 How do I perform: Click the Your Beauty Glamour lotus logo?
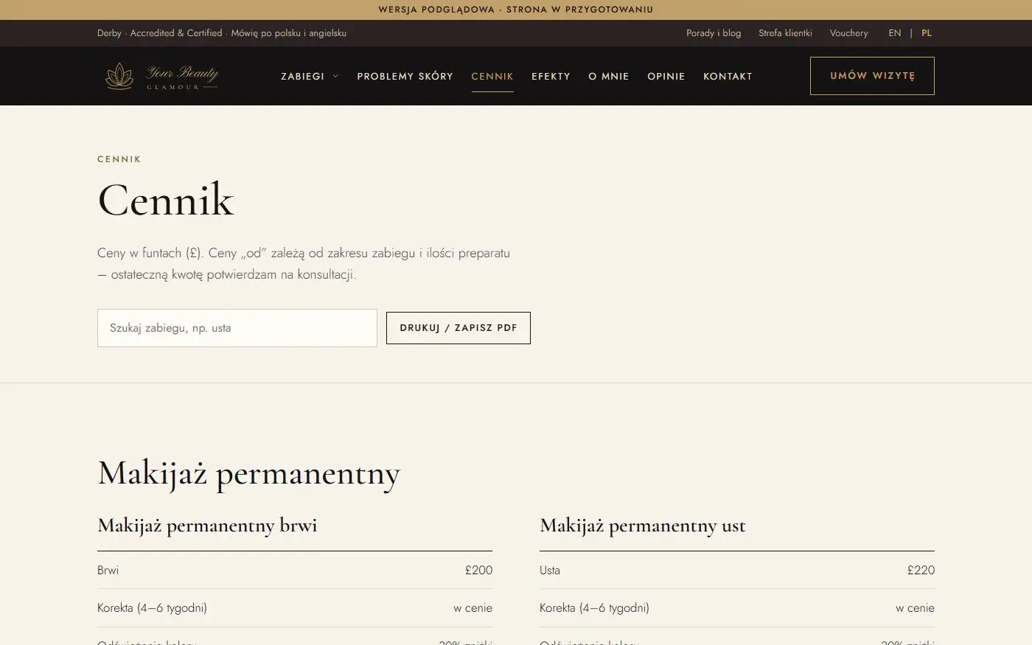[x=162, y=76]
